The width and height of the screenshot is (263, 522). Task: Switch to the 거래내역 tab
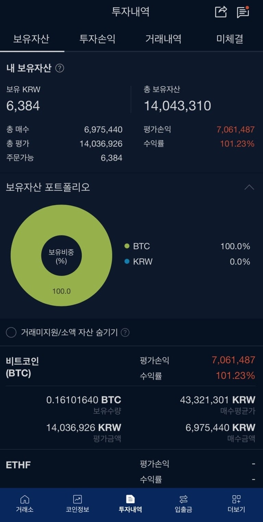pyautogui.click(x=163, y=39)
